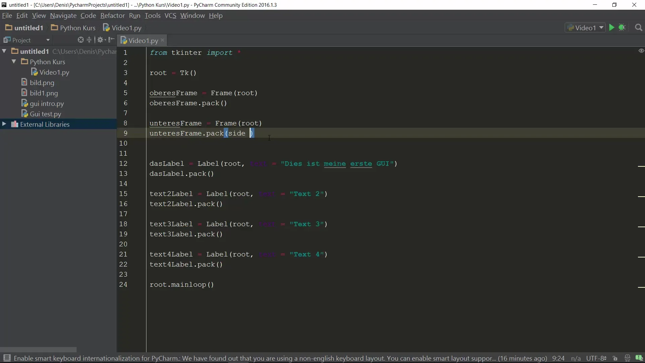This screenshot has height=363, width=645.
Task: Click the Debug bug icon
Action: 622,28
